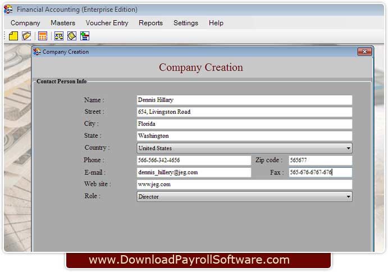Viewport: 388px width, 272px height.
Task: Open the Masters menu
Action: point(63,23)
